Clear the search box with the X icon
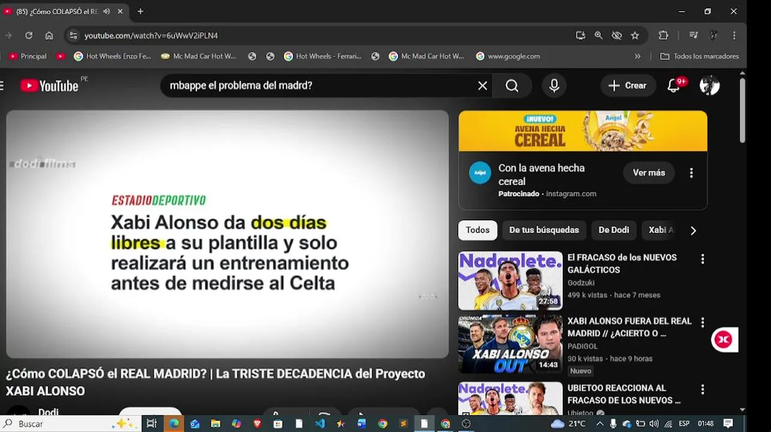The height and width of the screenshot is (432, 771). point(482,86)
